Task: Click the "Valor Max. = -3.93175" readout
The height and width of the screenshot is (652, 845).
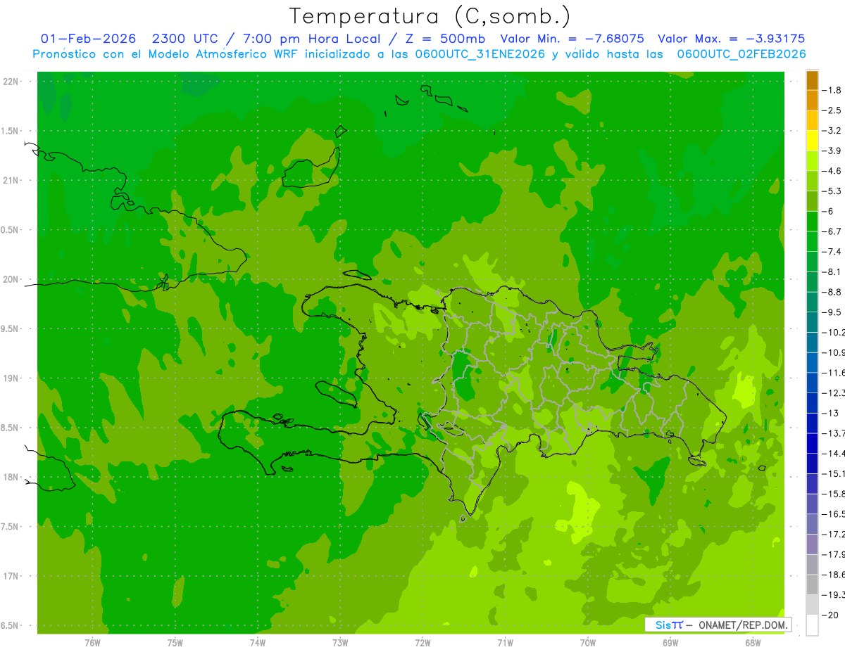Action: pos(731,39)
